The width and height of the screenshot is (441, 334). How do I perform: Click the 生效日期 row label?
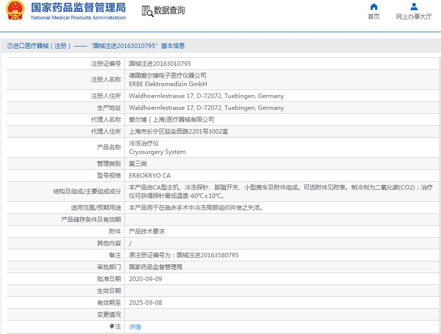pos(109,291)
